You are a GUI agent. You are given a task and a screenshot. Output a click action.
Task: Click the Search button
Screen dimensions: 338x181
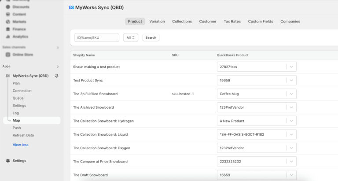151,37
